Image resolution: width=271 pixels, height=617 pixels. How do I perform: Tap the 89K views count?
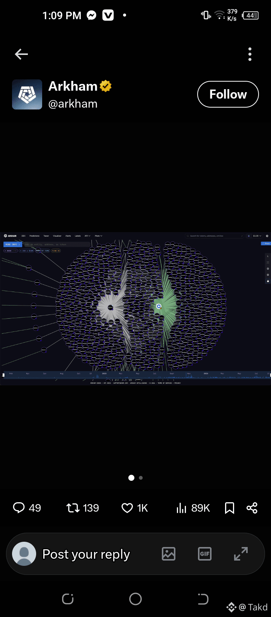[x=201, y=508]
